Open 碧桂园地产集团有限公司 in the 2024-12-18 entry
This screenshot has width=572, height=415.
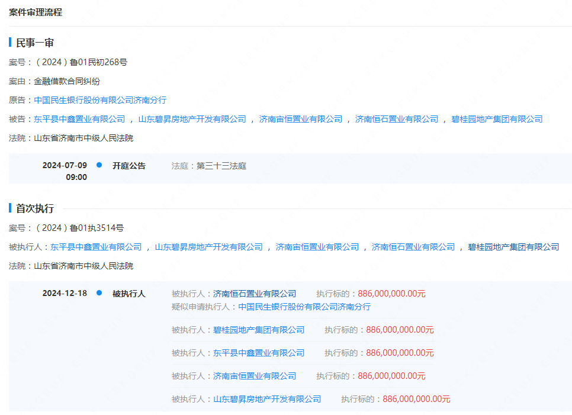pos(259,330)
